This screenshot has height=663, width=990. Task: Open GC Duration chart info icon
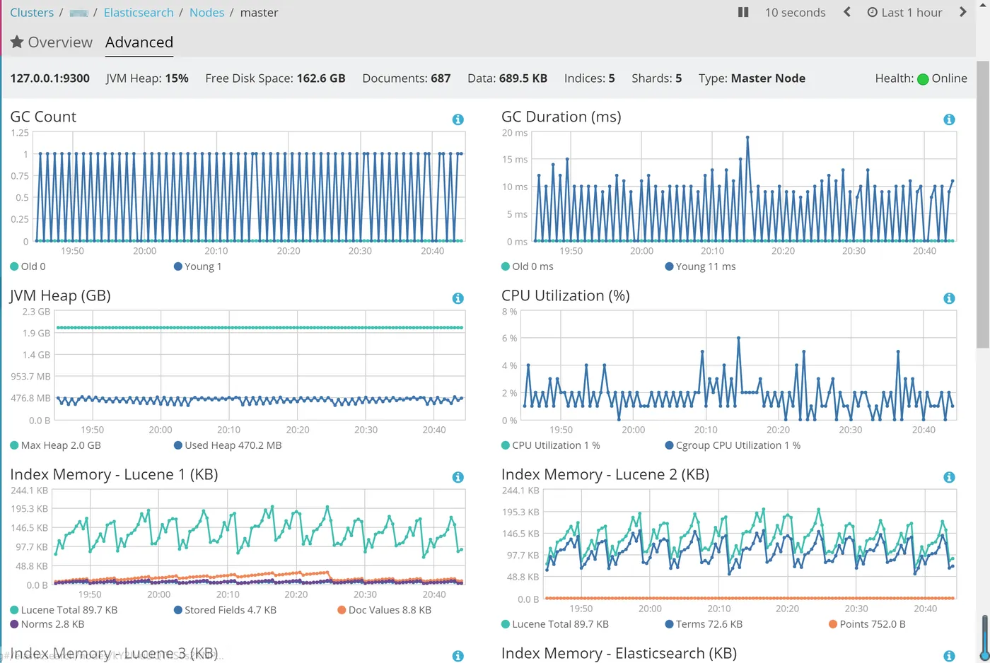(x=949, y=119)
